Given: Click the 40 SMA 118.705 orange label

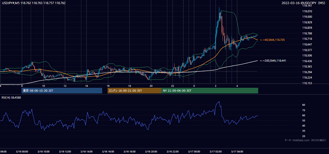Looking at the screenshot, I should pyautogui.click(x=272, y=40).
